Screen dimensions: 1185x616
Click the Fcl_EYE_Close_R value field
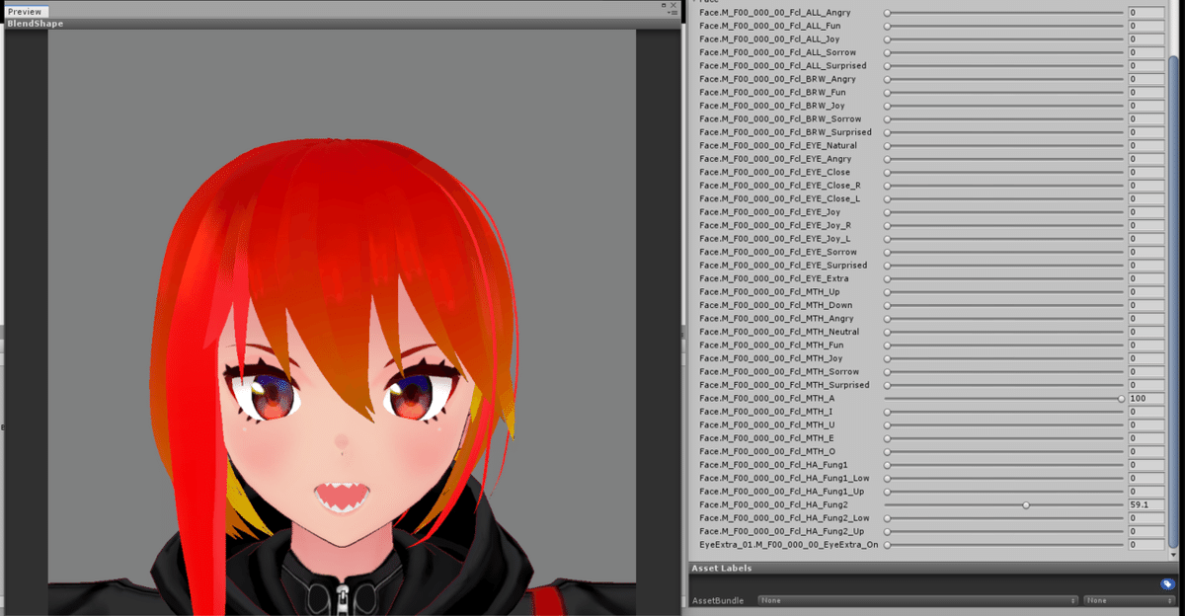pos(1146,186)
